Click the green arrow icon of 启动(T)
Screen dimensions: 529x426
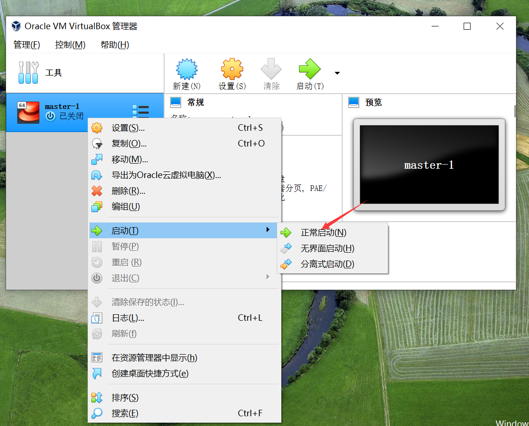point(97,231)
